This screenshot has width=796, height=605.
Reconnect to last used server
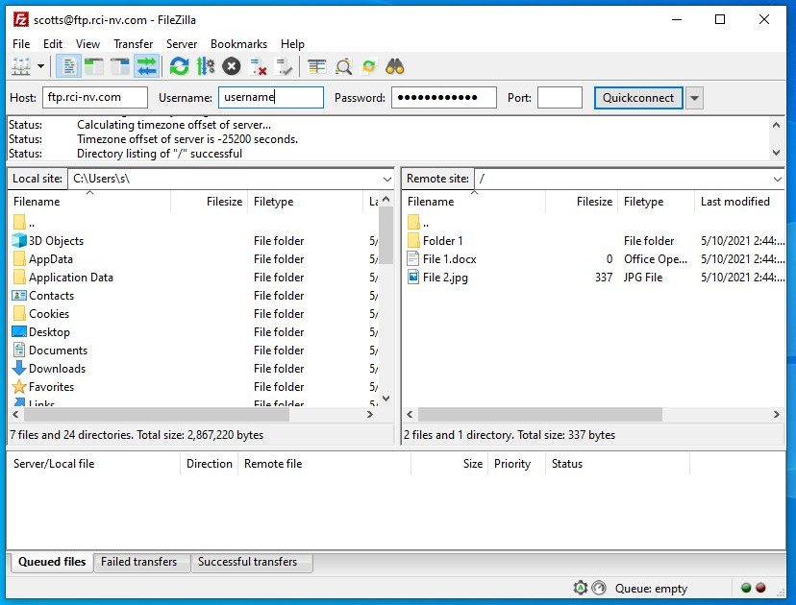[284, 66]
